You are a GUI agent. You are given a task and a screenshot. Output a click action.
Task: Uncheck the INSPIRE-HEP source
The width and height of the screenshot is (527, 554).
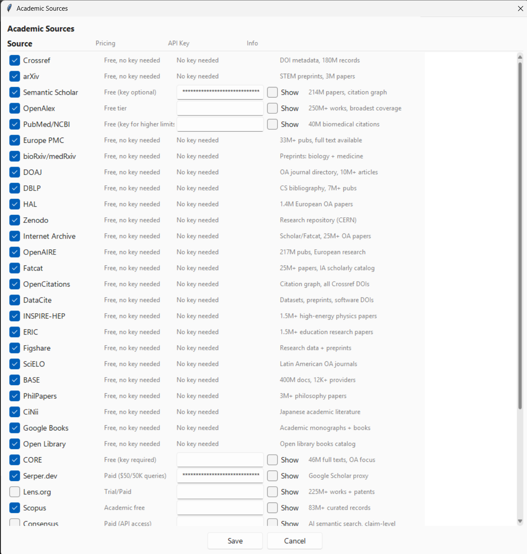[14, 316]
